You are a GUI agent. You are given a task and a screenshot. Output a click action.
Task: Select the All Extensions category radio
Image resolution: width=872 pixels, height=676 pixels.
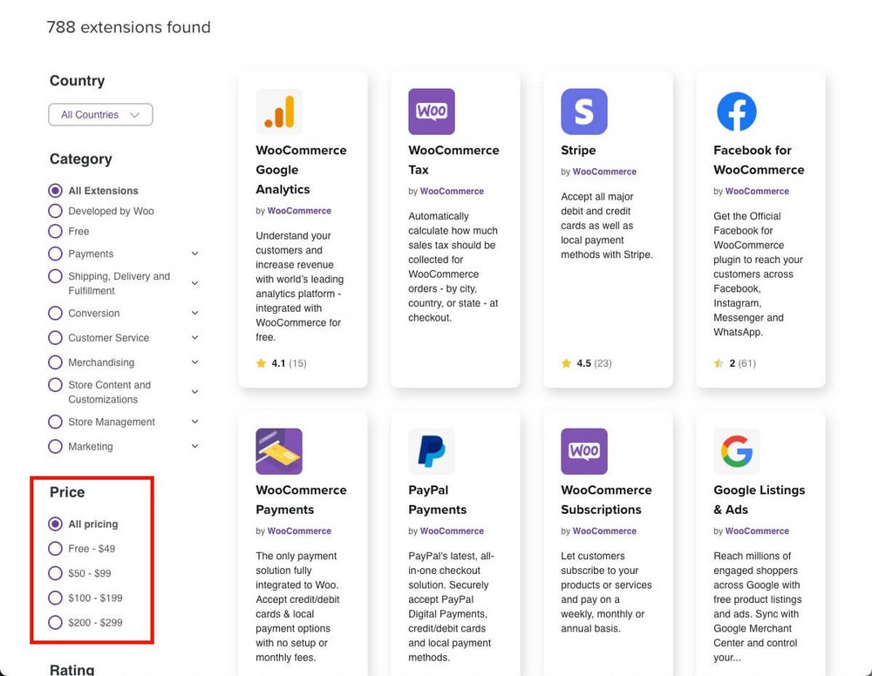click(55, 191)
